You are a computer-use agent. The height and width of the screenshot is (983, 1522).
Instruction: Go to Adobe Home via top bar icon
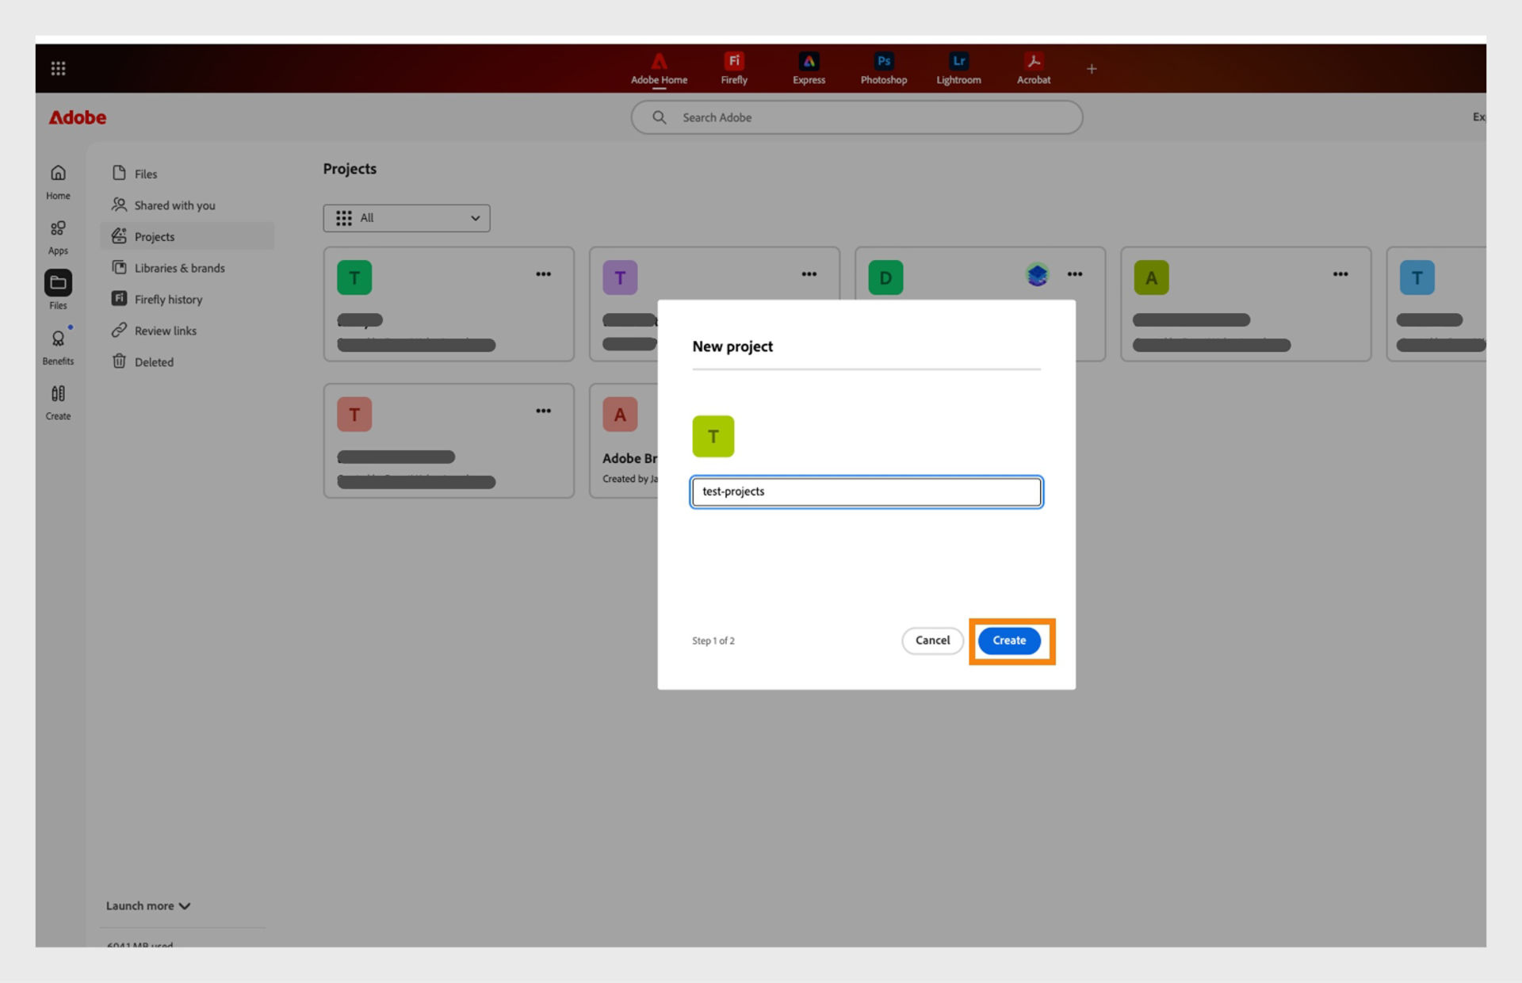point(659,67)
